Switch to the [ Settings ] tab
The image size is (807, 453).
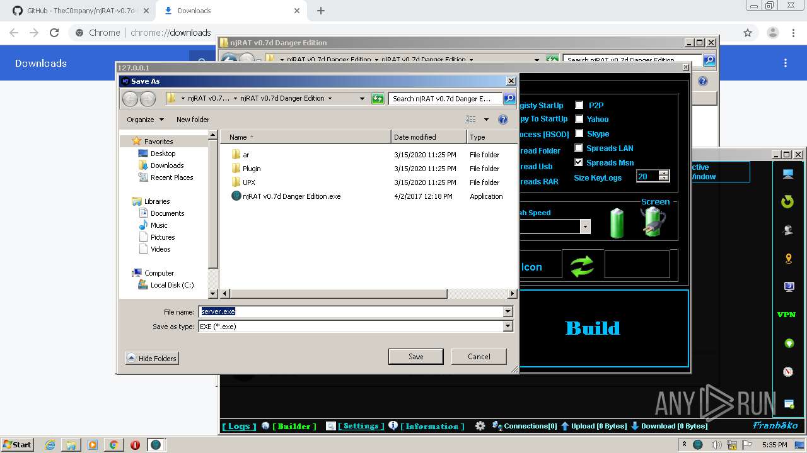pyautogui.click(x=361, y=426)
